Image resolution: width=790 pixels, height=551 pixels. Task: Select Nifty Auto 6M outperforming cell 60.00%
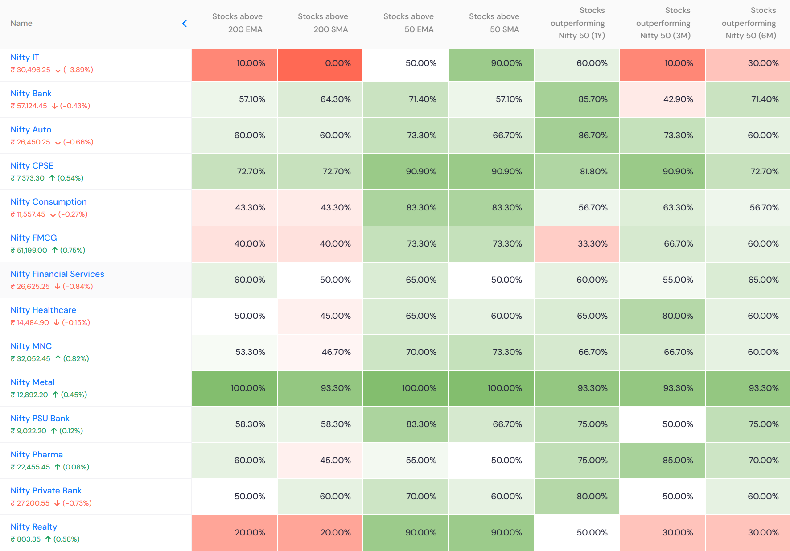pos(748,136)
